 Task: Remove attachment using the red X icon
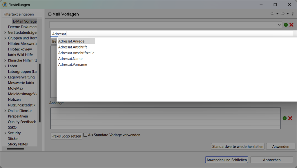(x=290, y=118)
